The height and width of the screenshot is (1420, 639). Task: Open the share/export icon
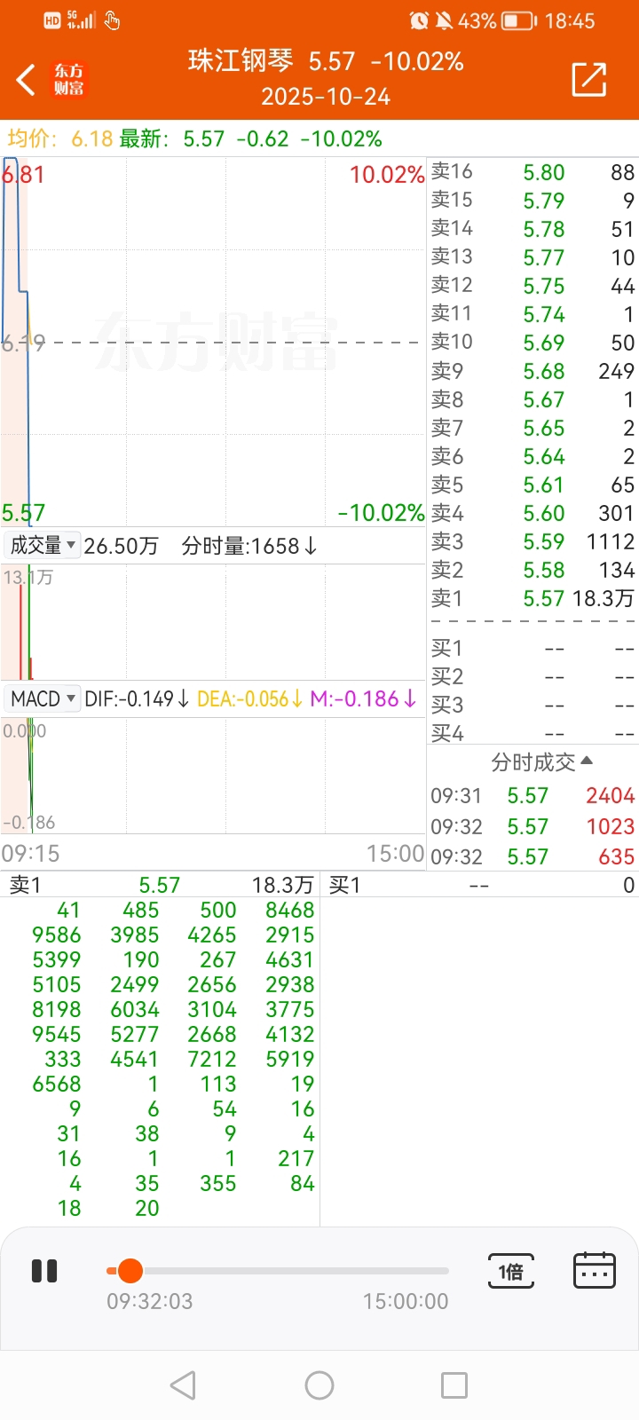click(x=589, y=79)
